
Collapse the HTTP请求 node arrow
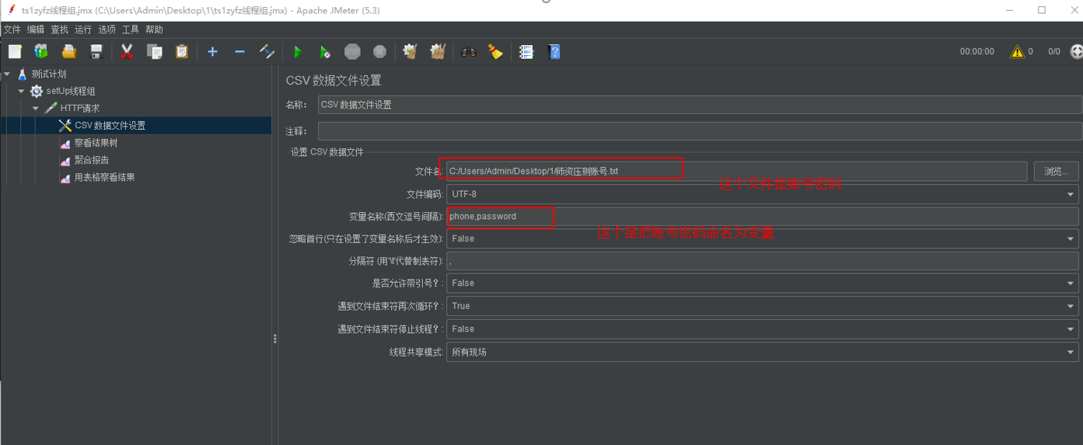pyautogui.click(x=35, y=108)
